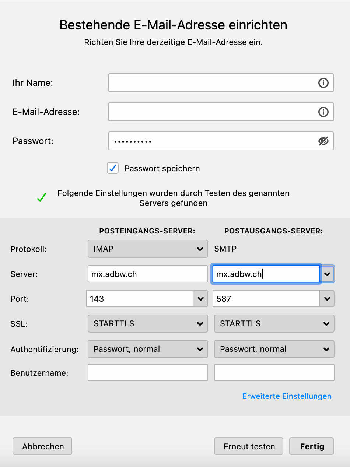Open outgoing Authentifizierung dropdown

(274, 349)
